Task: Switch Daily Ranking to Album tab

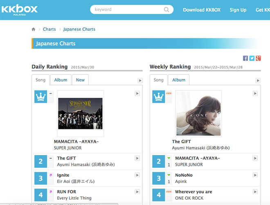Action: pos(61,80)
